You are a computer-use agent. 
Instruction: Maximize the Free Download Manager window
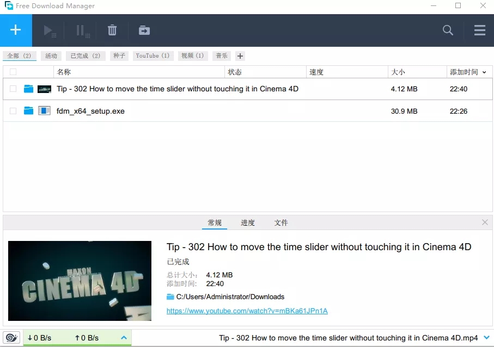point(458,5)
